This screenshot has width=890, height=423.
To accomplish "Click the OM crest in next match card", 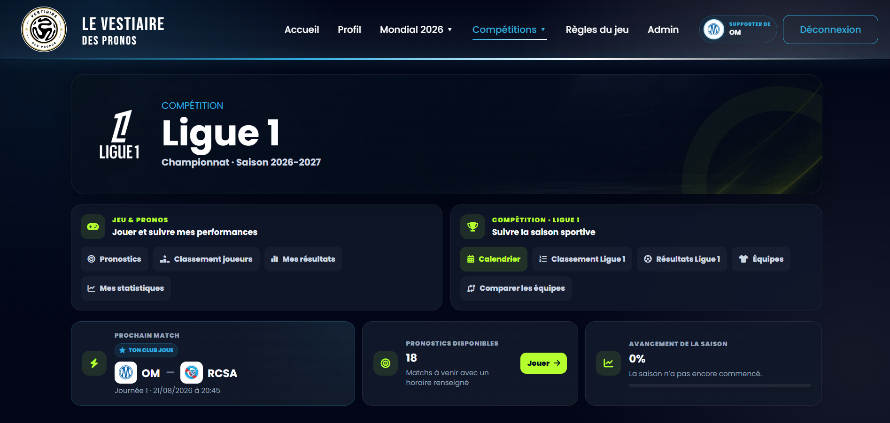I will pos(126,373).
